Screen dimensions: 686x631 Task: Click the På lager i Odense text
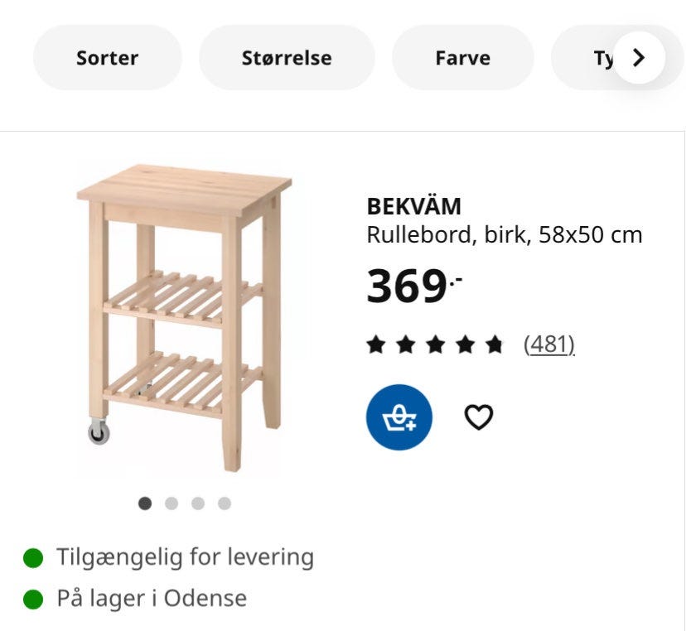152,599
